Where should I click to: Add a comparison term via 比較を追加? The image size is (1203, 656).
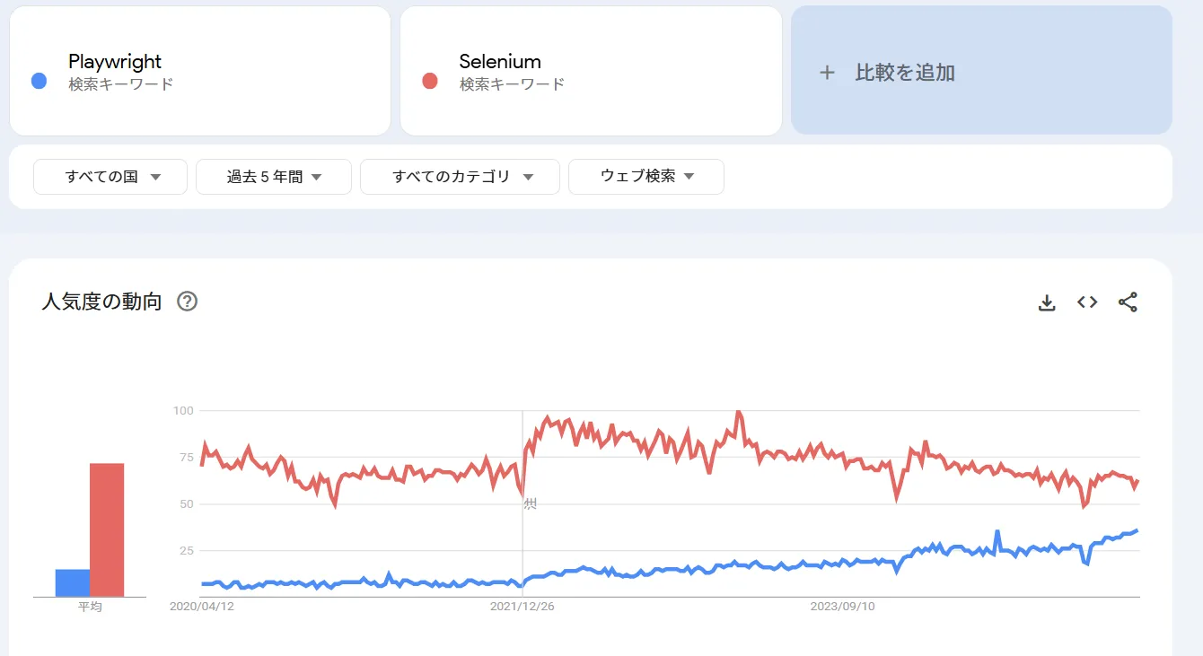click(x=981, y=70)
